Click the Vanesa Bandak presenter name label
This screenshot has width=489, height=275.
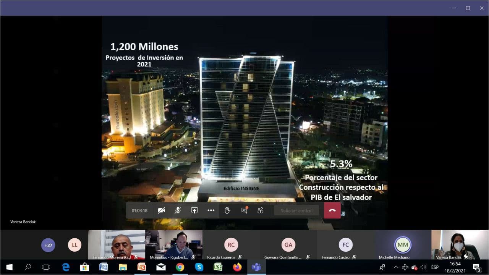(x=23, y=222)
